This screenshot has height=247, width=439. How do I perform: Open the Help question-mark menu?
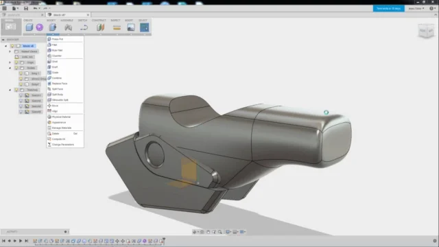coord(431,8)
